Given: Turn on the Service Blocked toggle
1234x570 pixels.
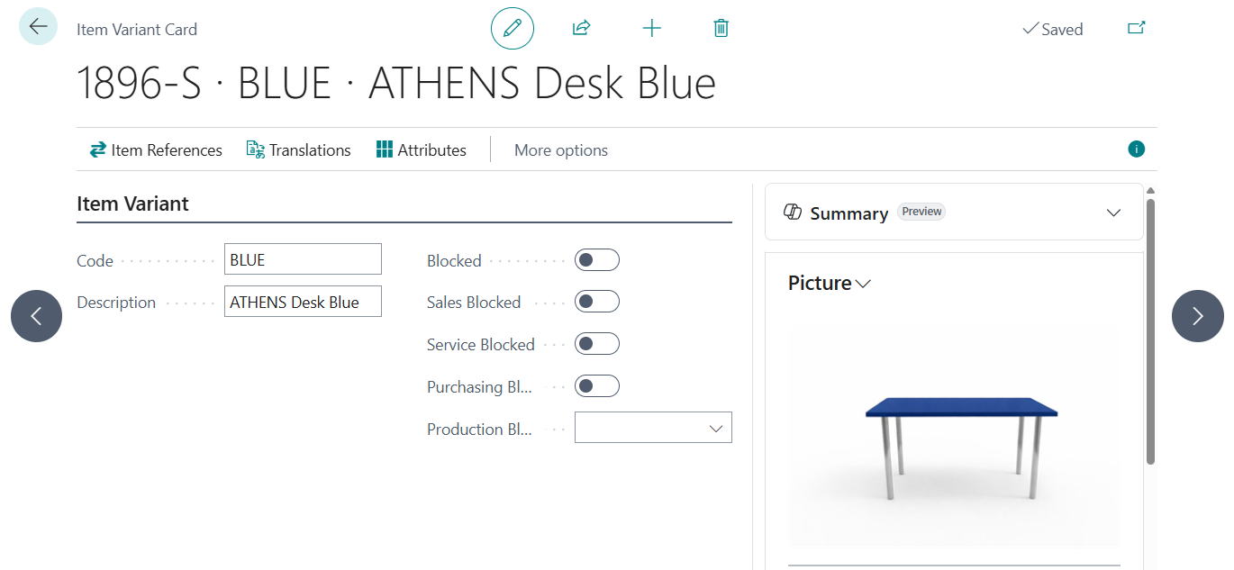Looking at the screenshot, I should [596, 344].
